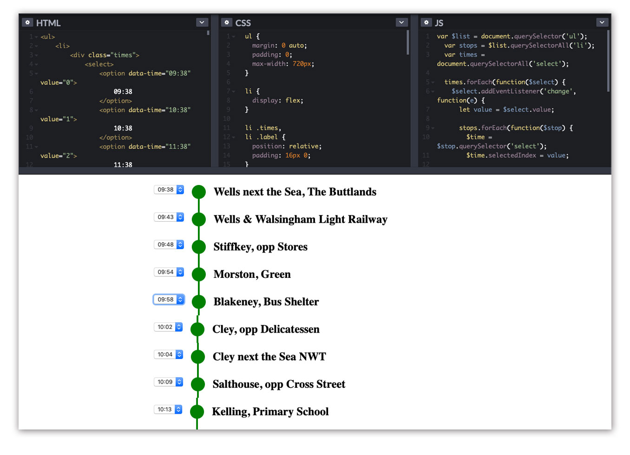Collapse the code fold on line 1 of the HTML editor
Image resolution: width=630 pixels, height=455 pixels.
[36, 37]
